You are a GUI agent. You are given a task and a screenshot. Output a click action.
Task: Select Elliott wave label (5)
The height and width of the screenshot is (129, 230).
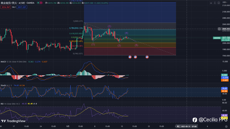point(136,45)
